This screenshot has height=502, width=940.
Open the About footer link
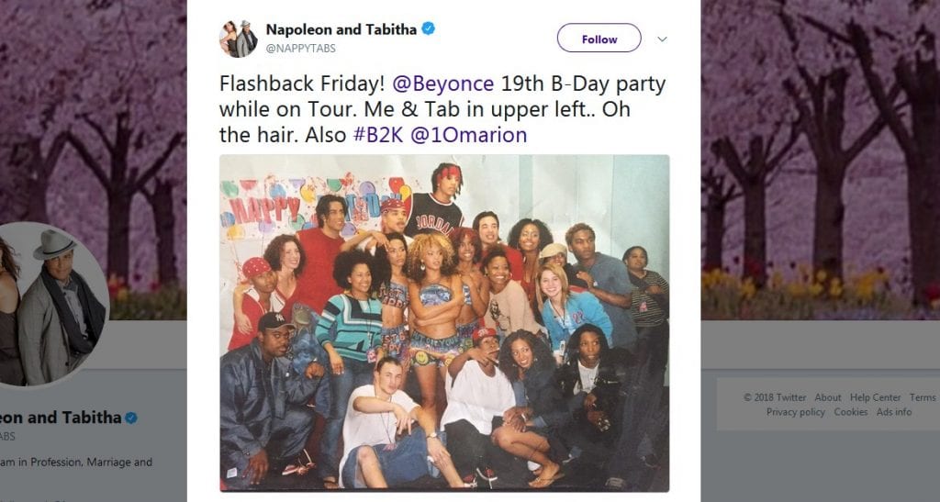827,397
